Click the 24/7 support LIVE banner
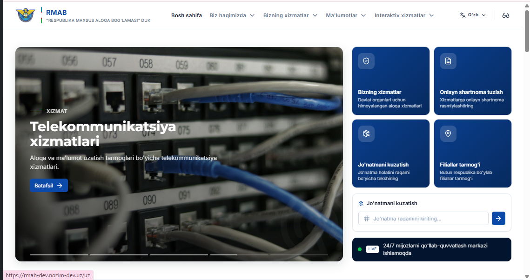This screenshot has height=280, width=530. point(432,249)
